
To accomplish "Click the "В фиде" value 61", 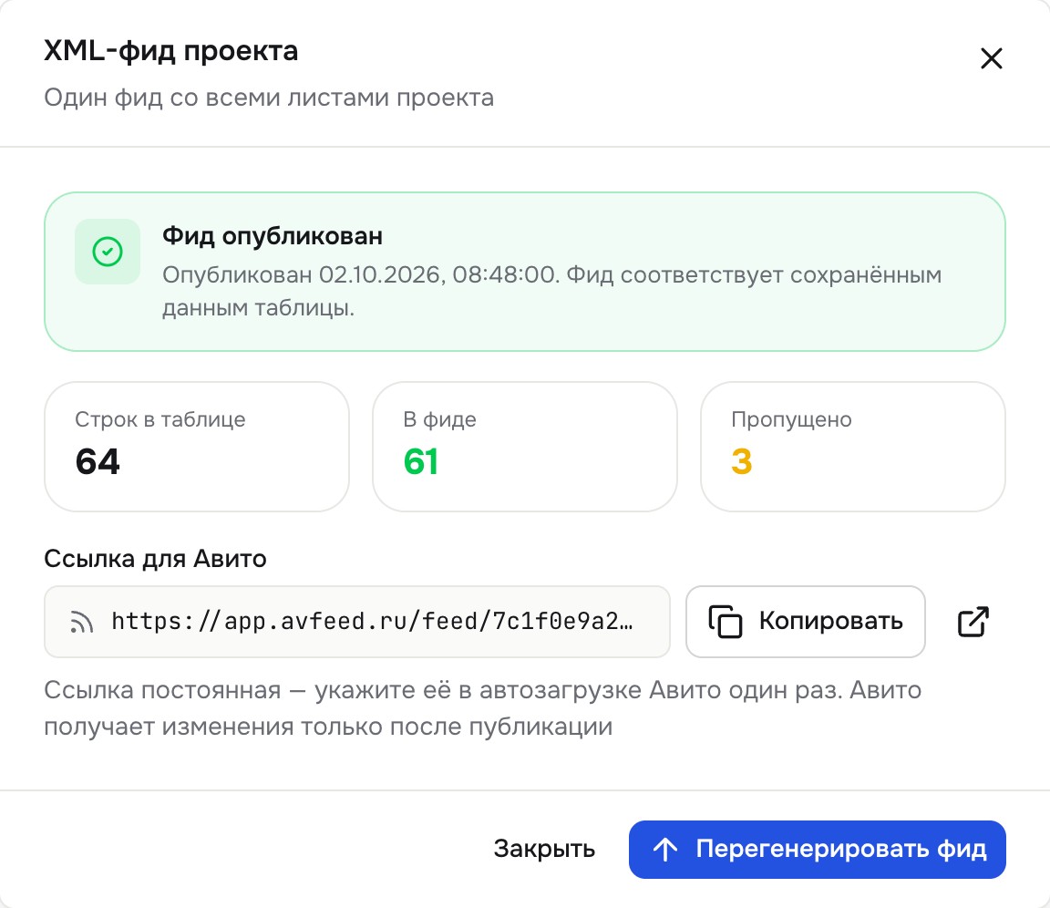I will point(420,461).
